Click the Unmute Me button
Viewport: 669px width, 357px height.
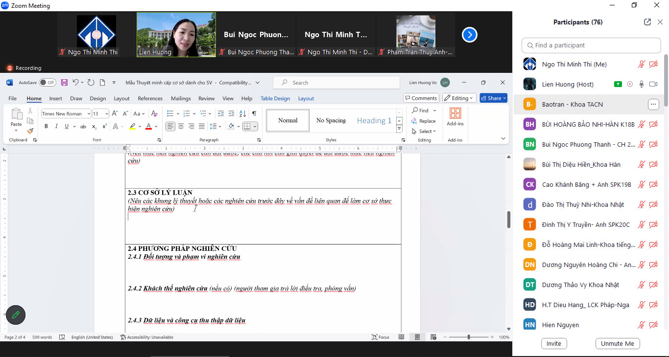617,344
